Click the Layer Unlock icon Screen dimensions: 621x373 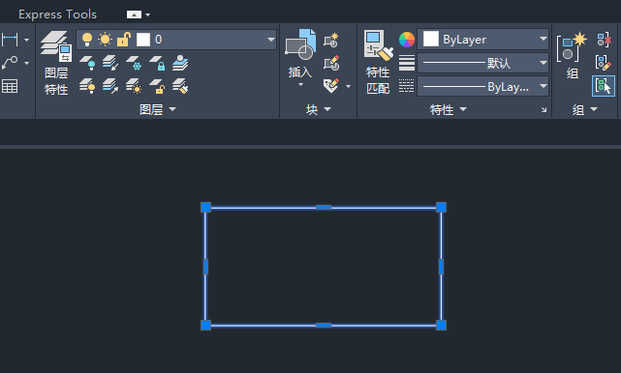[x=157, y=86]
